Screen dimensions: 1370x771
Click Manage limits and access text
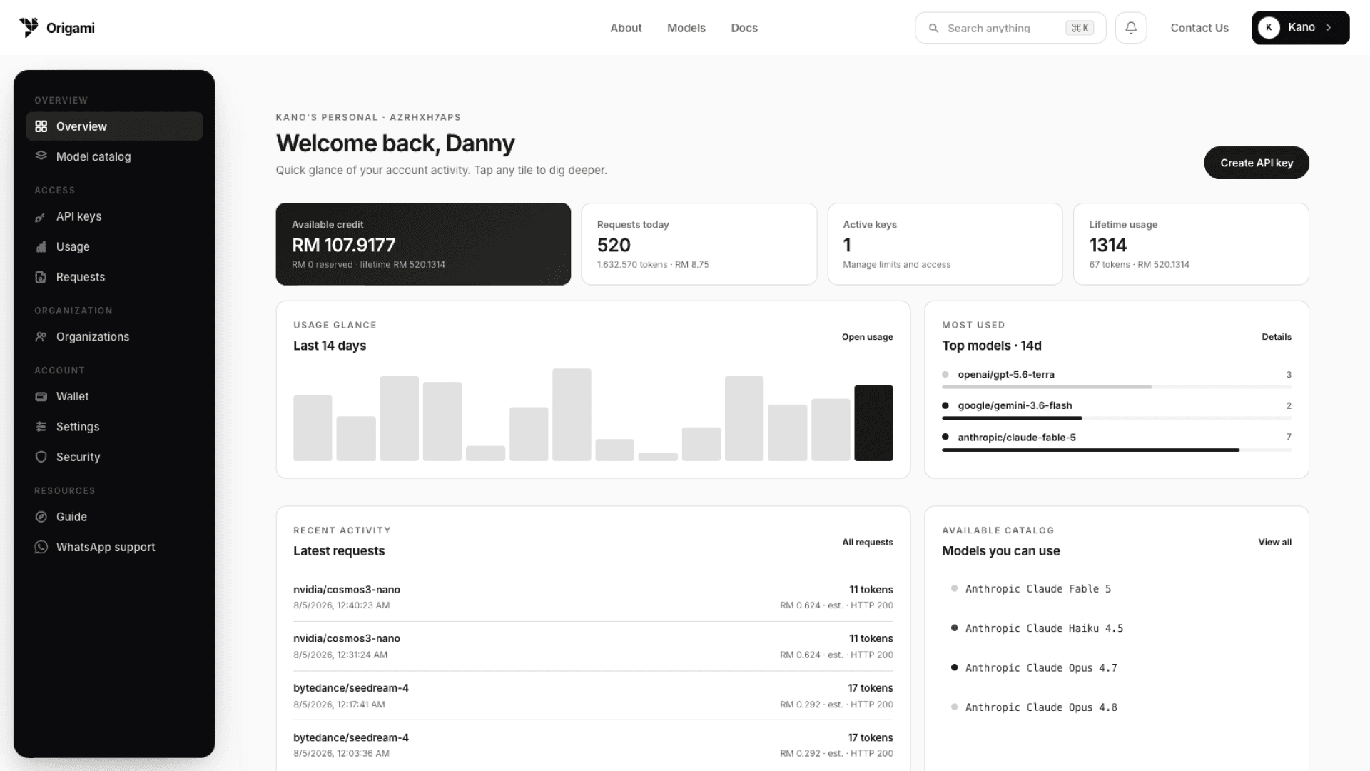(x=897, y=265)
